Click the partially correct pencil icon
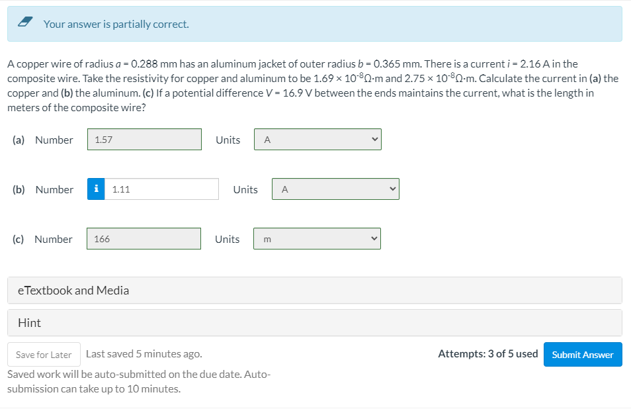This screenshot has width=631, height=409. 25,24
